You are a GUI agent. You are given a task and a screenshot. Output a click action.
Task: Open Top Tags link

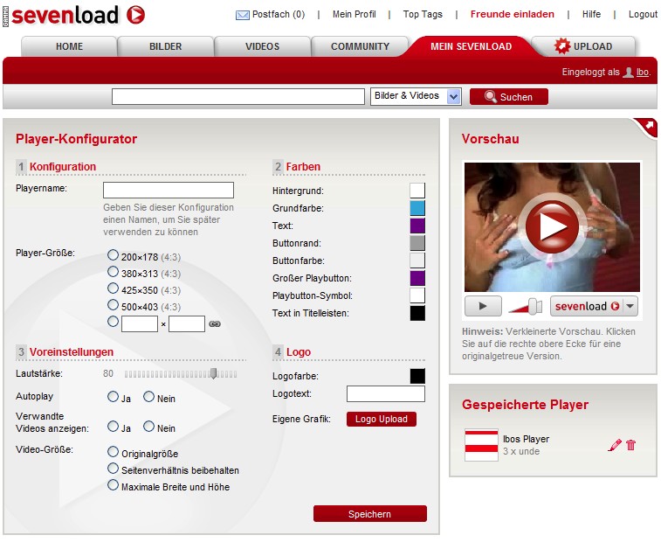click(423, 14)
